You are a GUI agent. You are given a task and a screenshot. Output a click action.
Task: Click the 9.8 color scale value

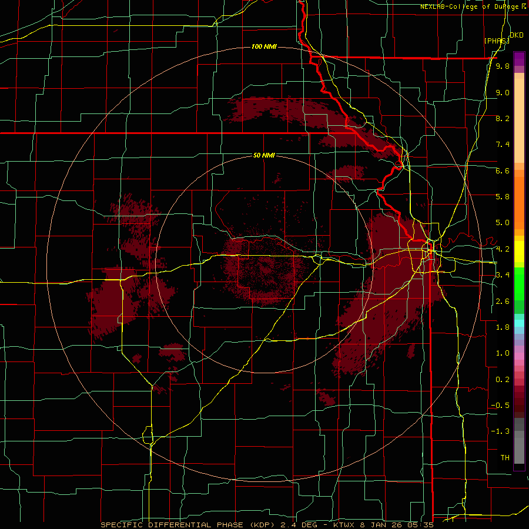[503, 66]
